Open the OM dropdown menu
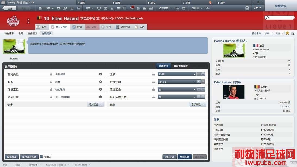 pyautogui.click(x=90, y=8)
